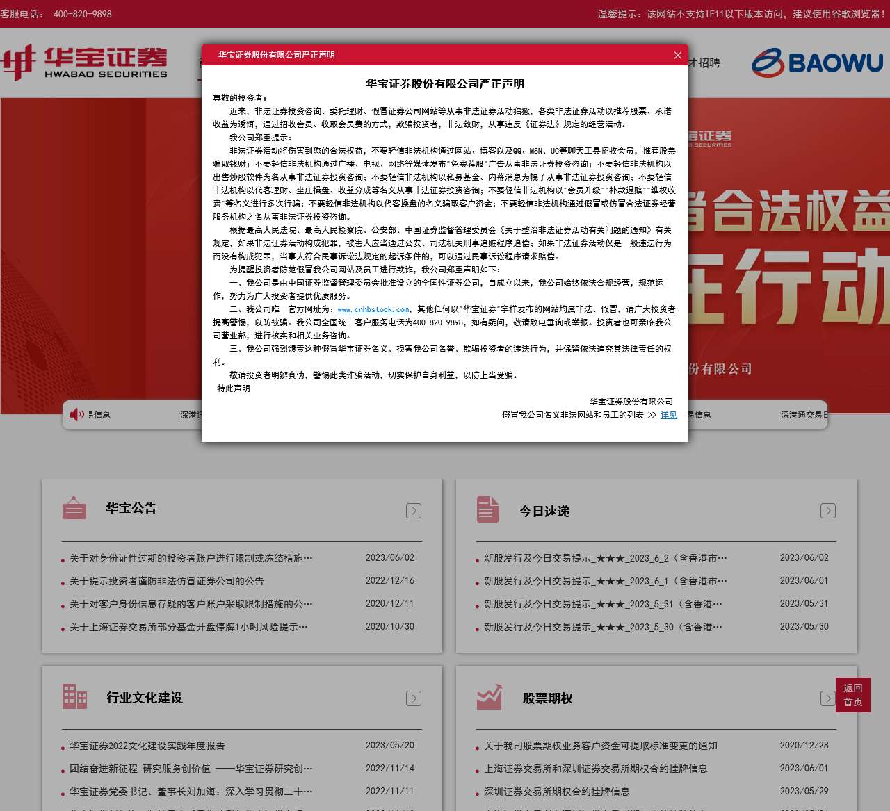
Task: Click the 今日速递 document icon
Action: [488, 509]
